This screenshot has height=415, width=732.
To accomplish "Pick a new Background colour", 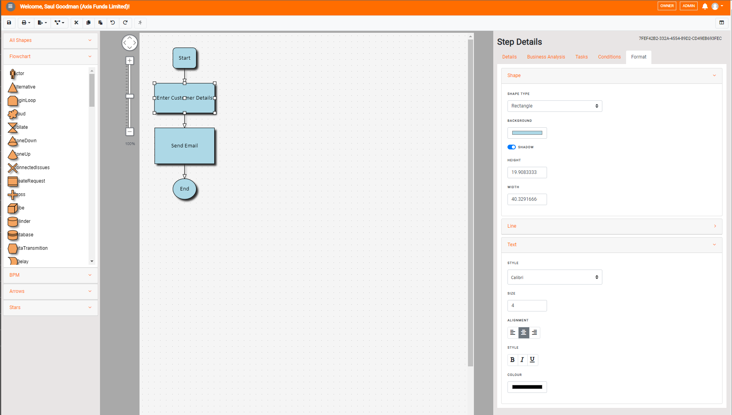I will (527, 133).
